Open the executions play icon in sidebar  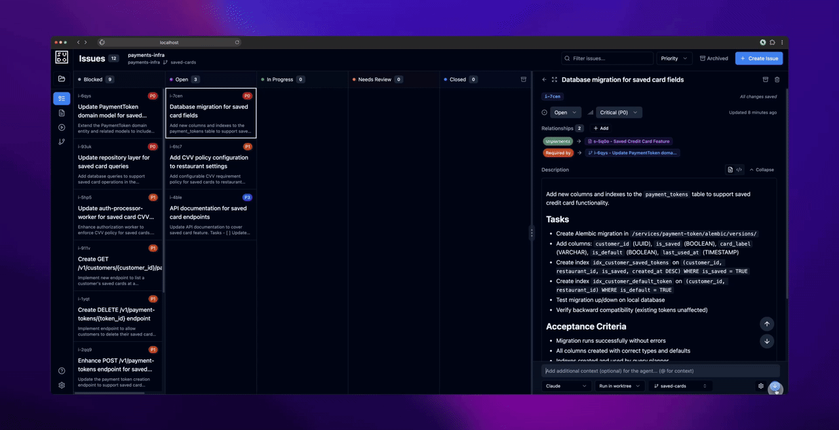62,127
